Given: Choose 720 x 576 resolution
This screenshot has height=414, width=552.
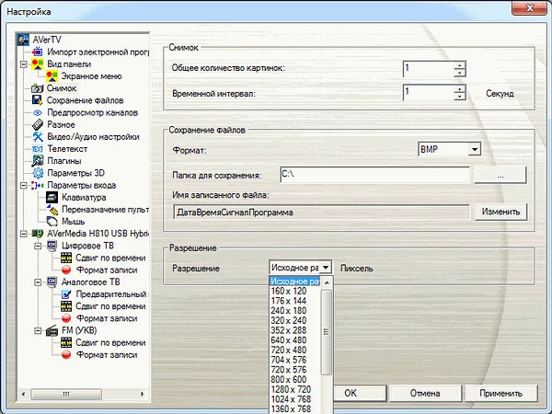Looking at the screenshot, I should (295, 370).
